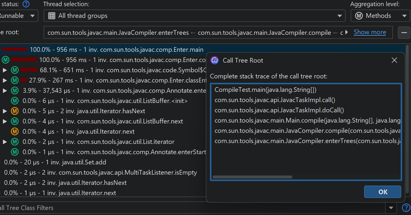Expand the java.util.Iterator.hasNext 5 µs node
Screen dimensions: 411x215
[x=5, y=111]
